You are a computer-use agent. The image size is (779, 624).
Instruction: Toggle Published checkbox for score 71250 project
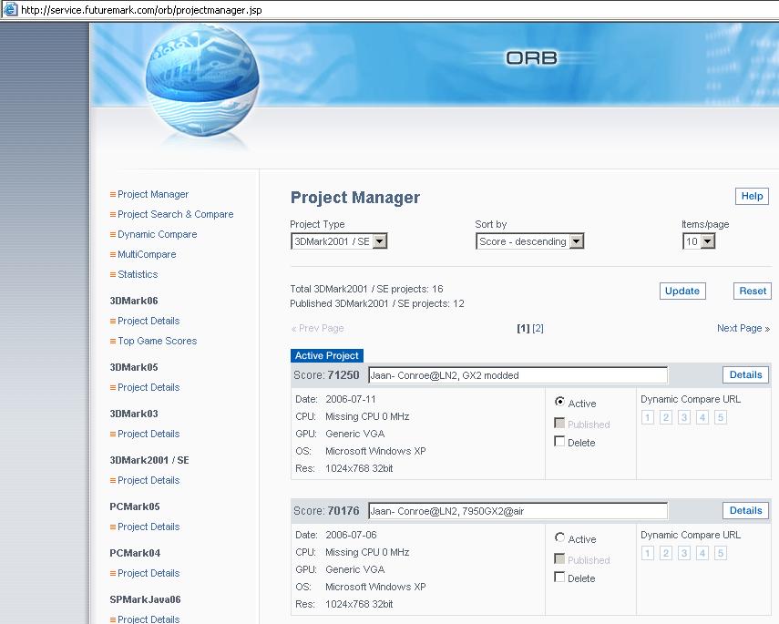pos(559,423)
